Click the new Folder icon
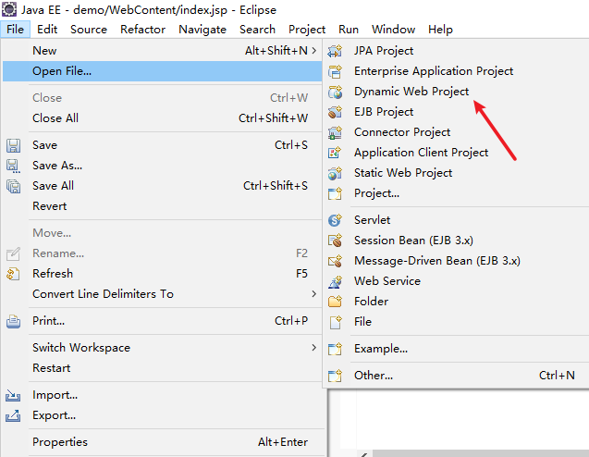Image resolution: width=589 pixels, height=457 pixels. [335, 302]
